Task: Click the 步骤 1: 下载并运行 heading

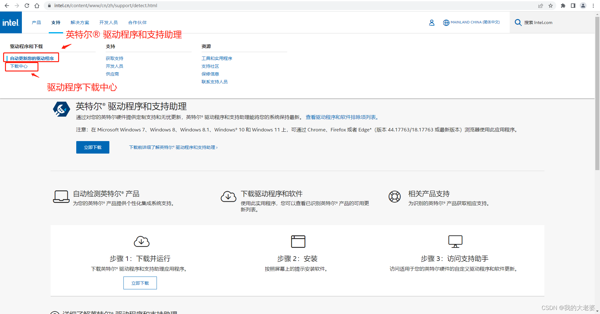Action: pos(140,258)
